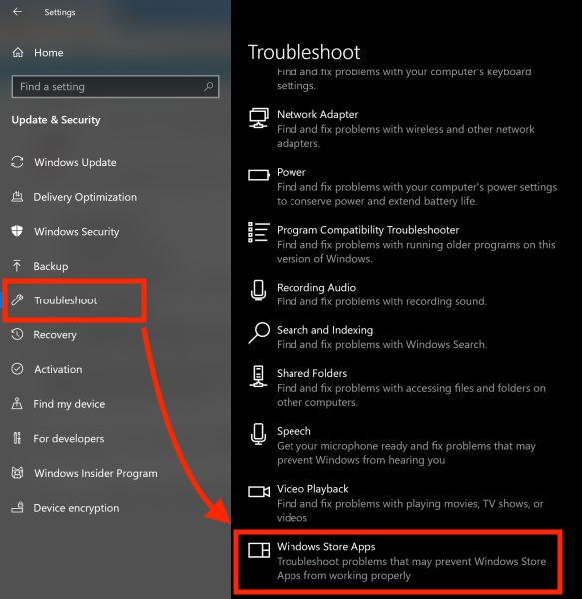Click the back arrow in Settings header
This screenshot has height=599, width=582.
pos(17,12)
